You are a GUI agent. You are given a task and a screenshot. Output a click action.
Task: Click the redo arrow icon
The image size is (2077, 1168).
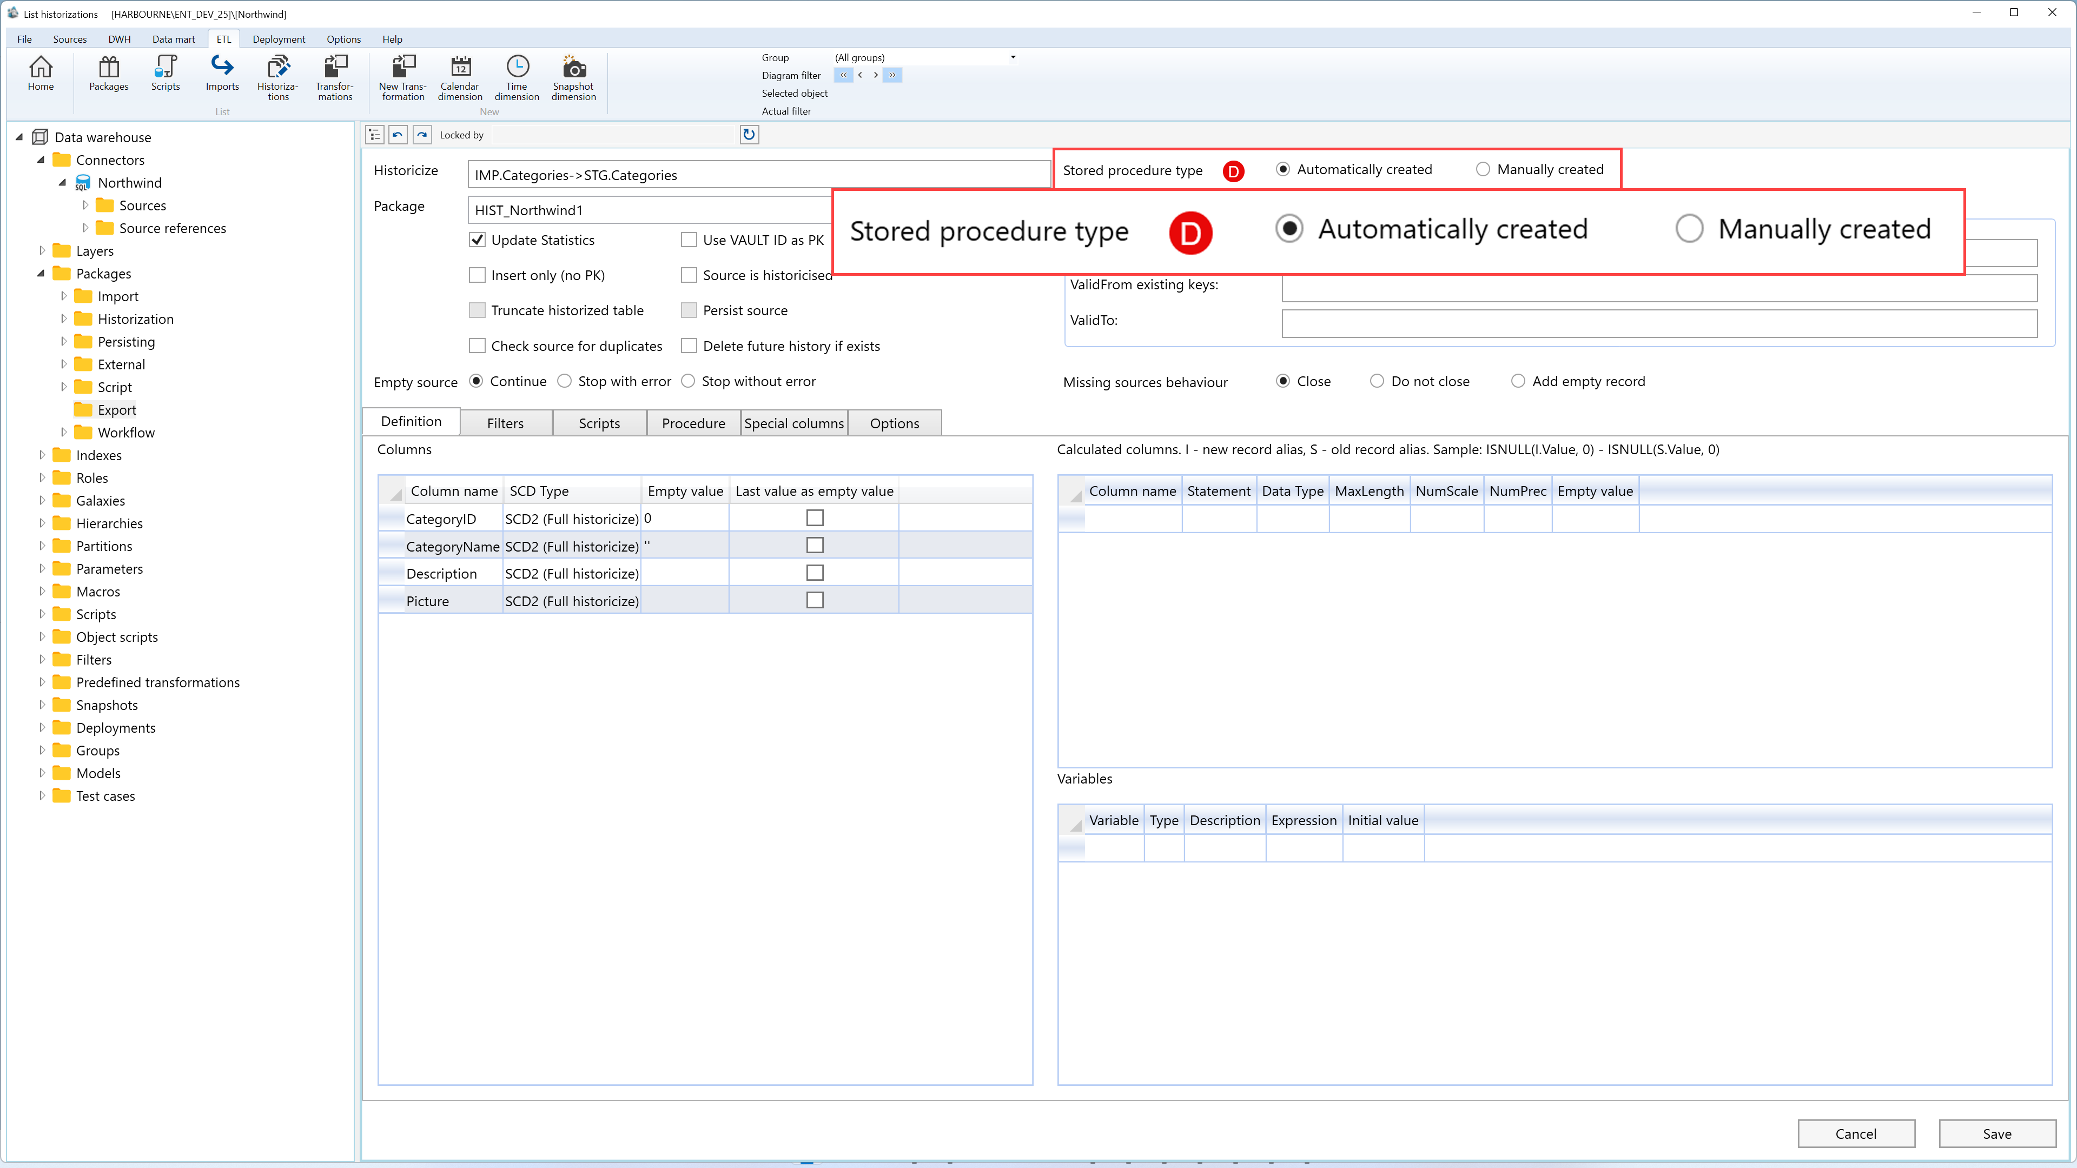pyautogui.click(x=422, y=135)
